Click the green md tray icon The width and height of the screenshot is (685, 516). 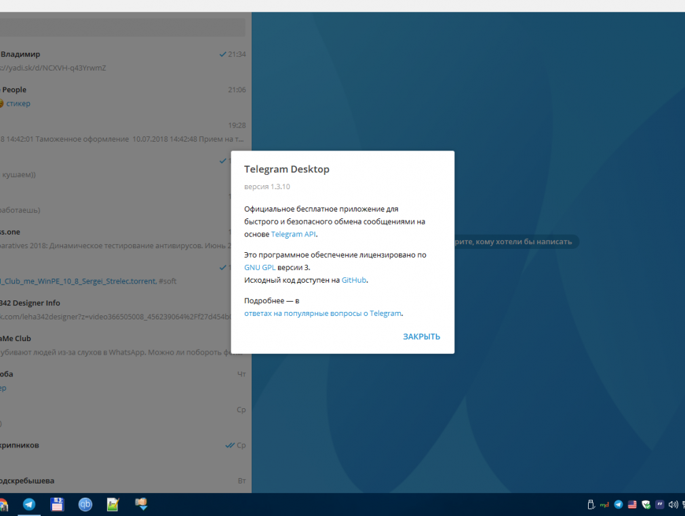[x=604, y=504]
